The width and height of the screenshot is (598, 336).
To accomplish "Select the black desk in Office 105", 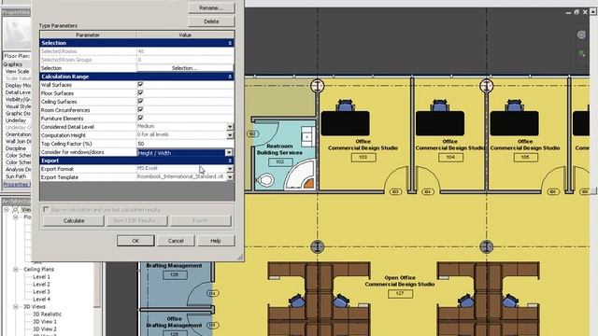I will [514, 123].
